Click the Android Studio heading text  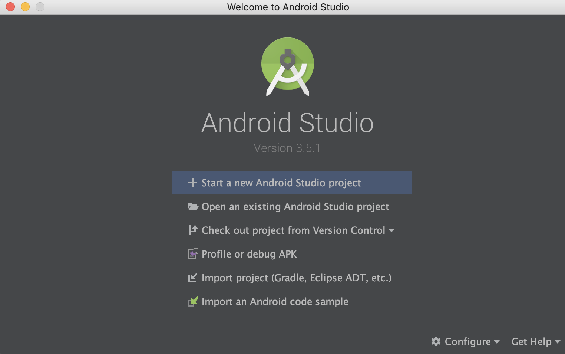(288, 123)
